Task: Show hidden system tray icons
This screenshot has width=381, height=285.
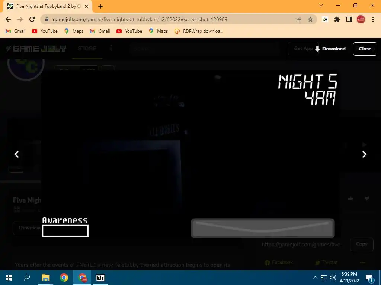Action: (x=315, y=278)
